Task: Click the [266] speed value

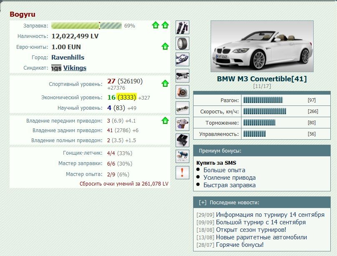Action: pos(313,111)
